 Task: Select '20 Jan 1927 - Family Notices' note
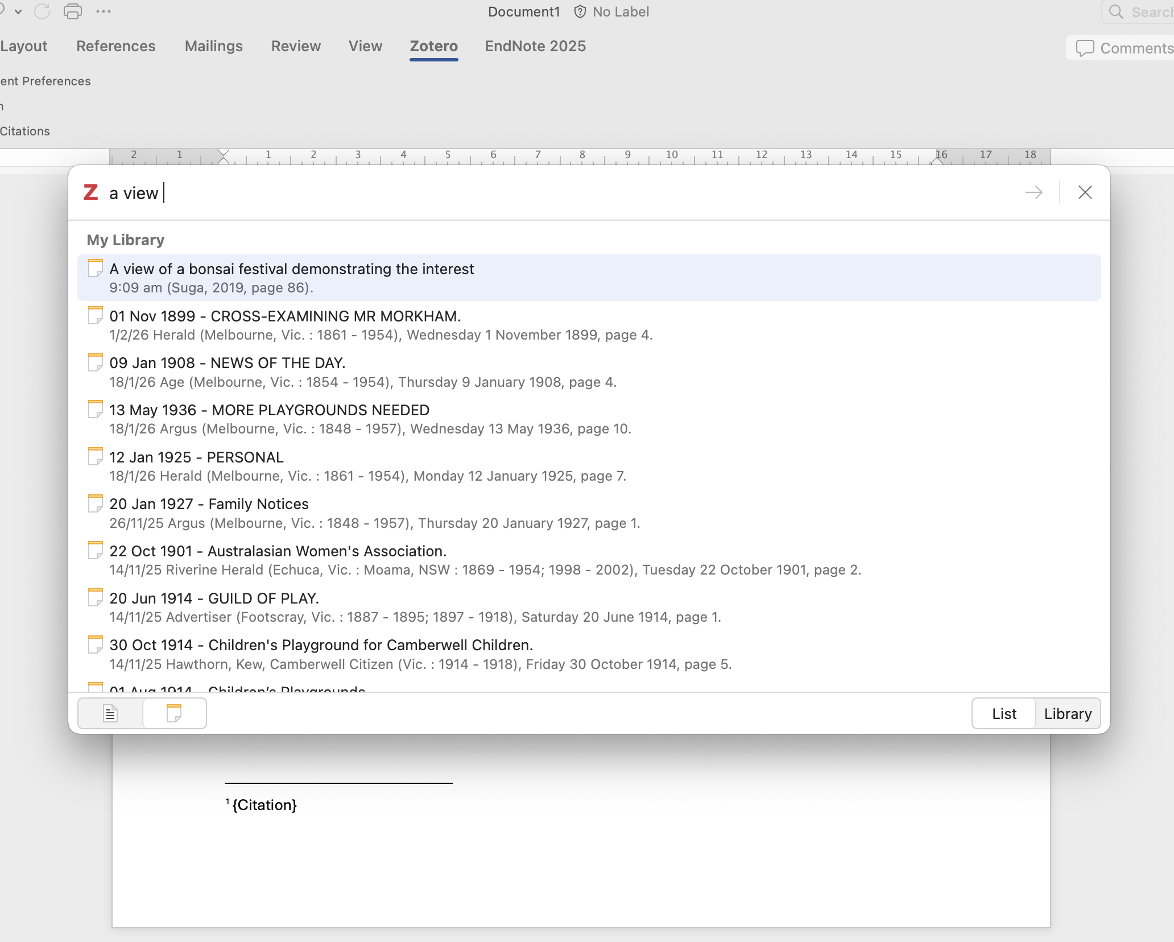click(x=589, y=513)
